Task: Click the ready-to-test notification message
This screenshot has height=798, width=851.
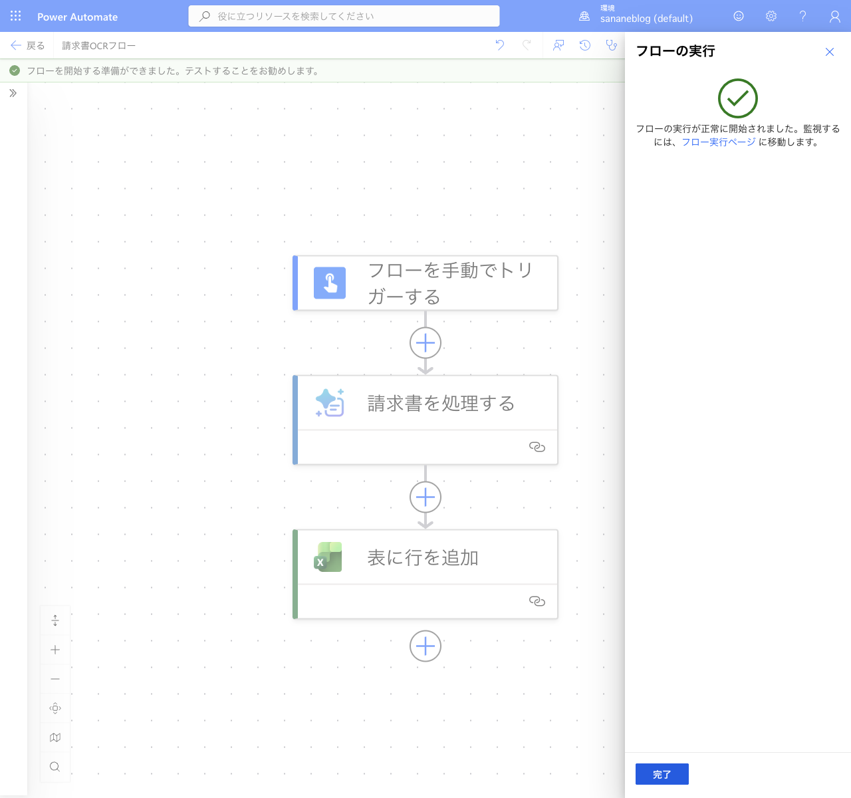Action: pyautogui.click(x=173, y=70)
